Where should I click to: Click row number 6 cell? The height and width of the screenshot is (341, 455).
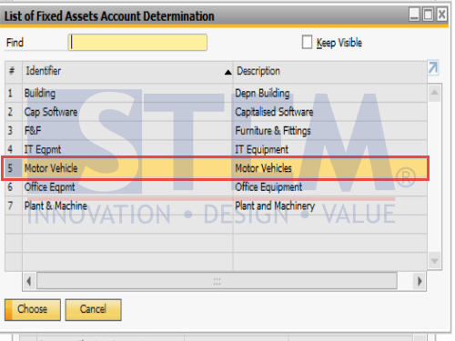(14, 187)
